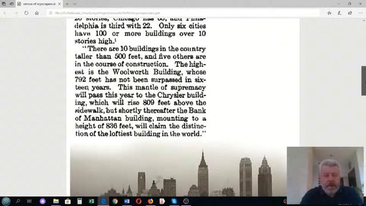Open File Explorer from the taskbar
This screenshot has height=206, width=366.
tap(56, 201)
